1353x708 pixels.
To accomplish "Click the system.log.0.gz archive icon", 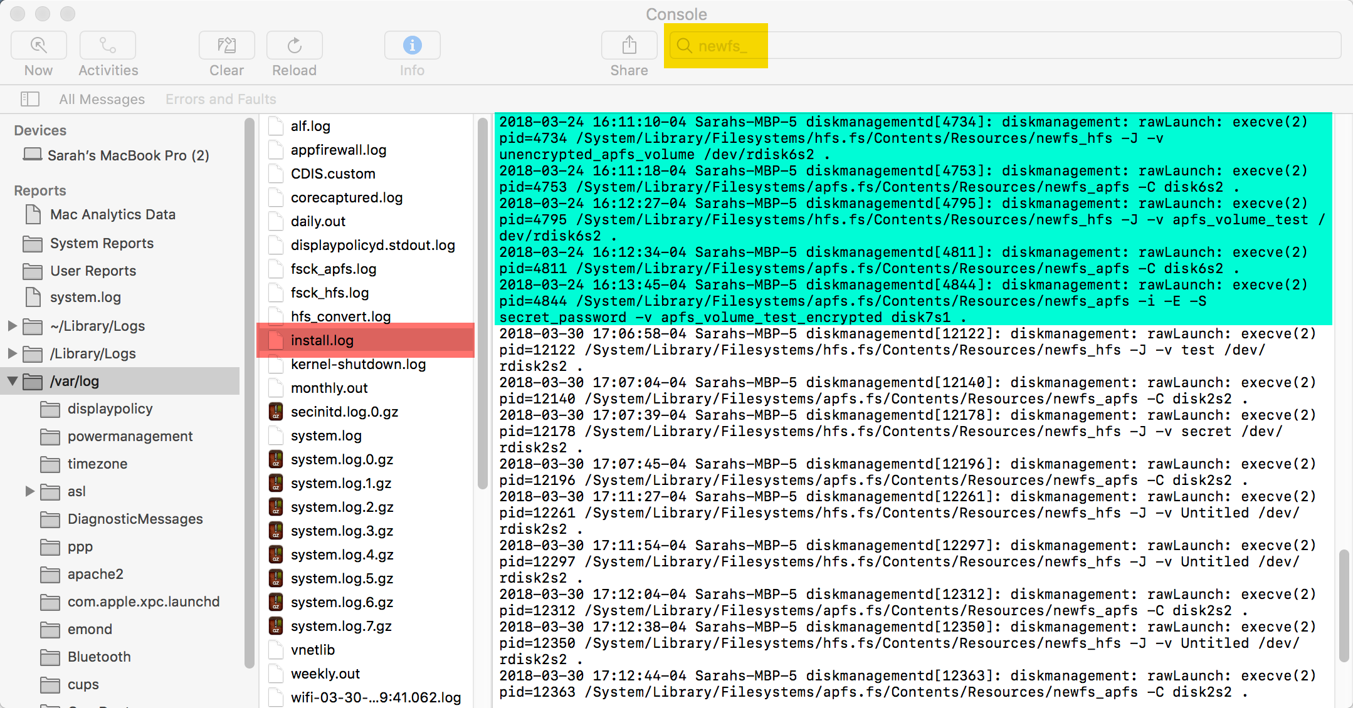I will [276, 459].
